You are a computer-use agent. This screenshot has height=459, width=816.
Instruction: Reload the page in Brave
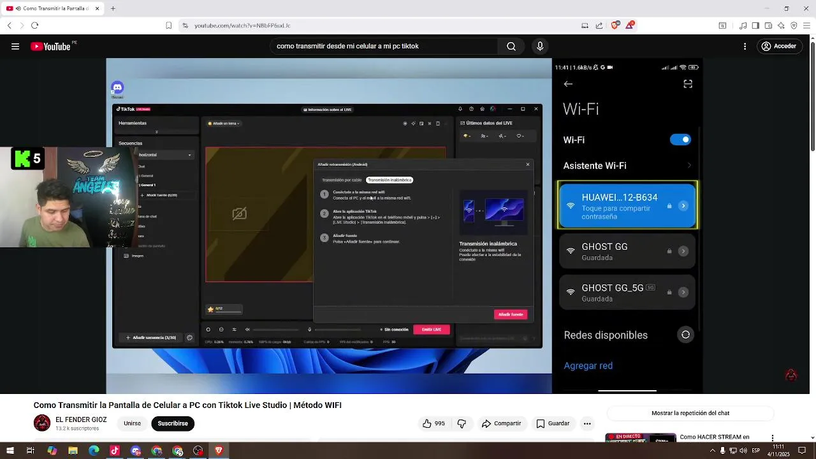tap(34, 25)
